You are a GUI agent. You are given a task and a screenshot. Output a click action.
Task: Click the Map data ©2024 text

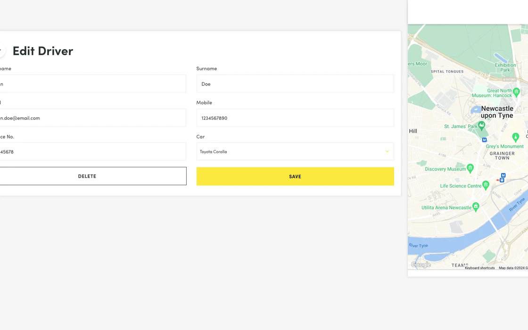click(513, 268)
